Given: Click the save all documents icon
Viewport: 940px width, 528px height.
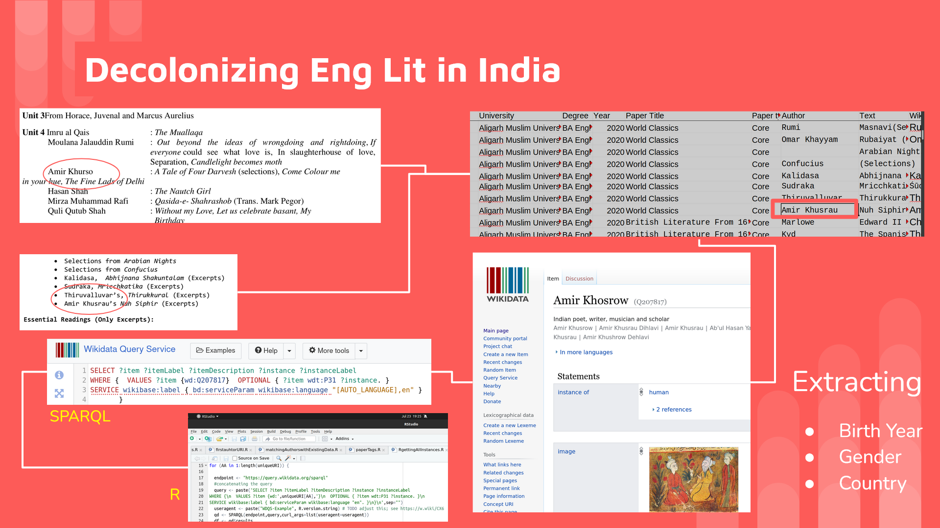Looking at the screenshot, I should (243, 439).
